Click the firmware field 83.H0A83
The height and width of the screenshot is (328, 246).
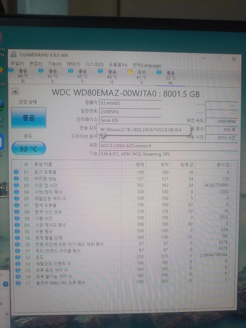[x=130, y=103]
